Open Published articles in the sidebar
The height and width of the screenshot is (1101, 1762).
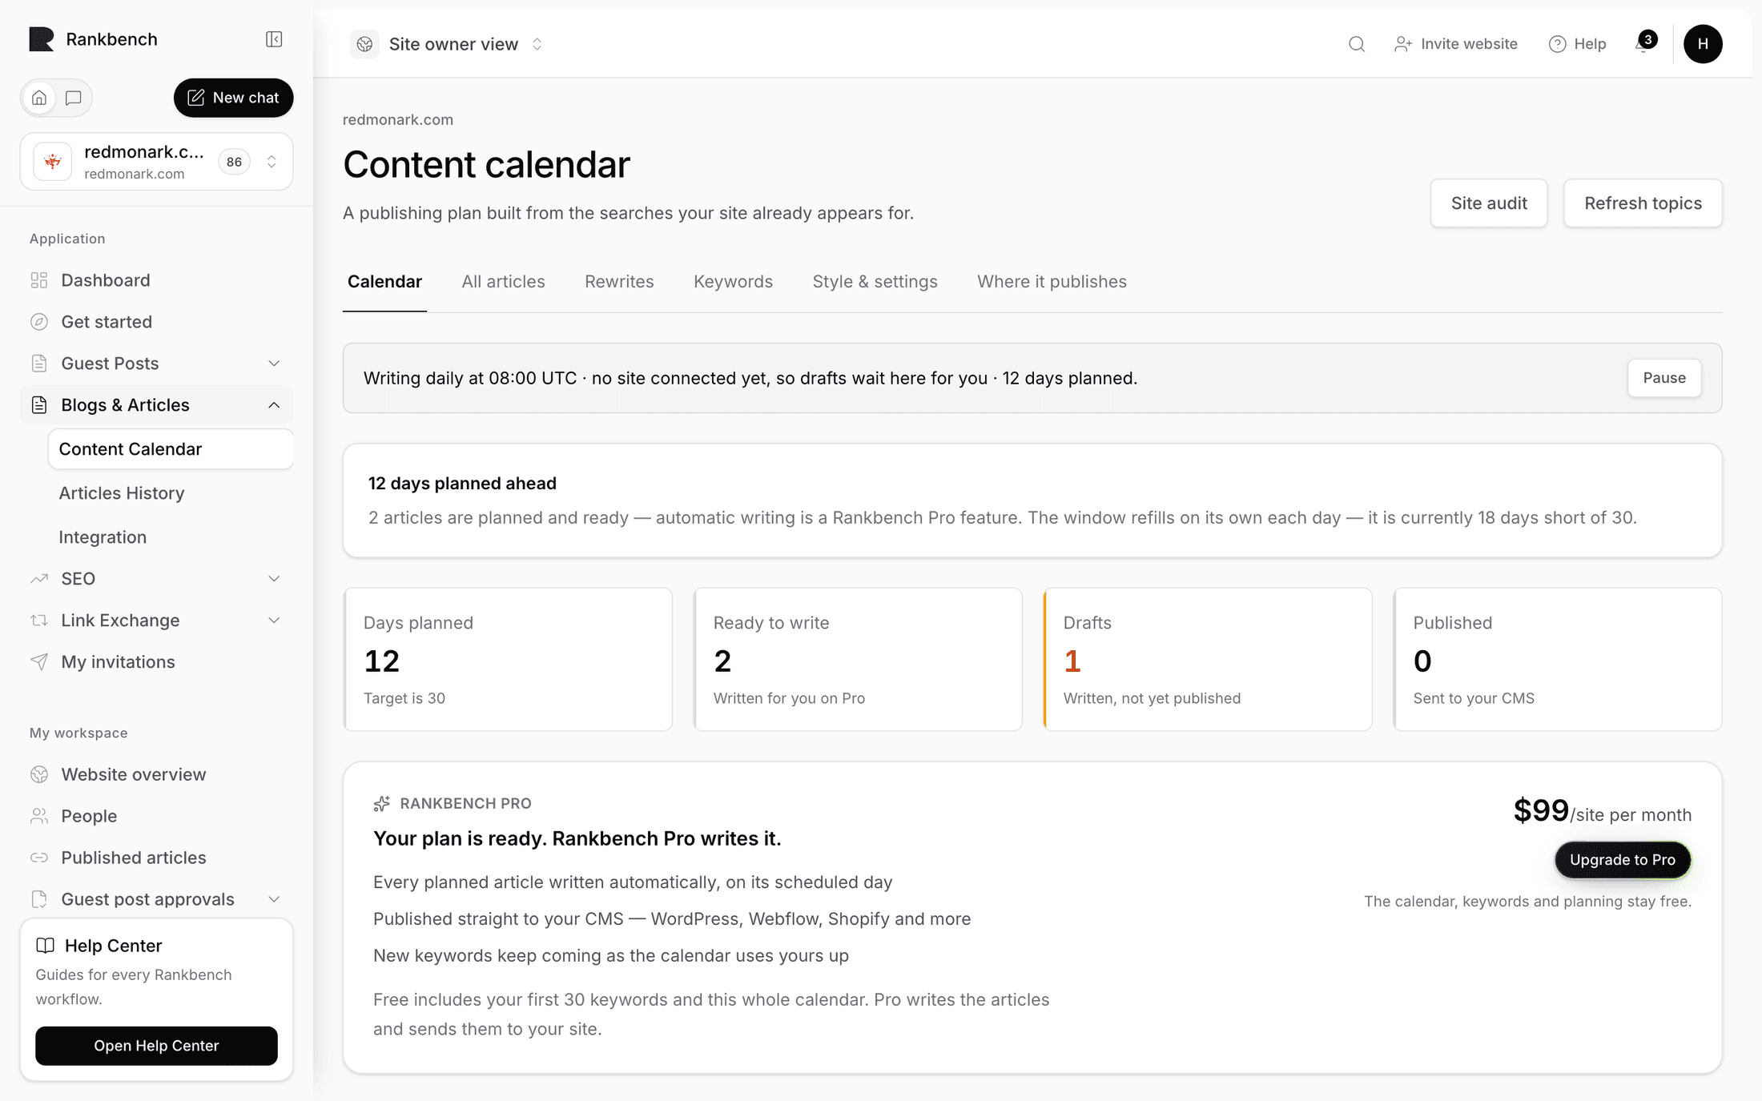click(156, 858)
